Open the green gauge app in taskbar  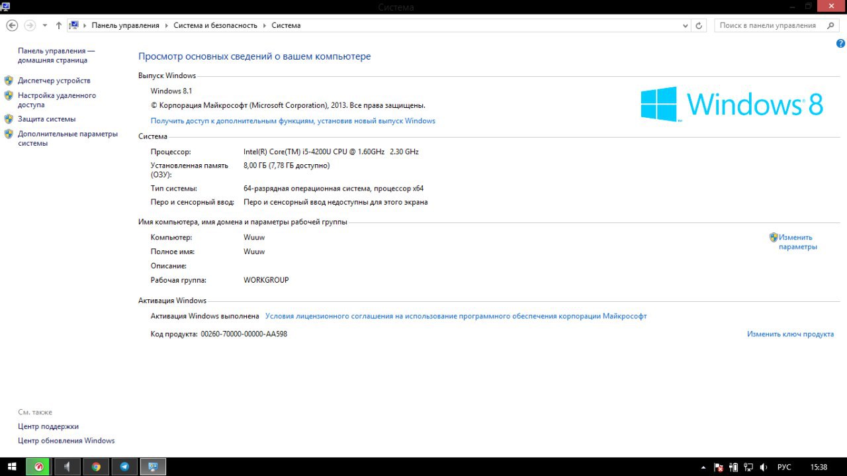pyautogui.click(x=38, y=467)
